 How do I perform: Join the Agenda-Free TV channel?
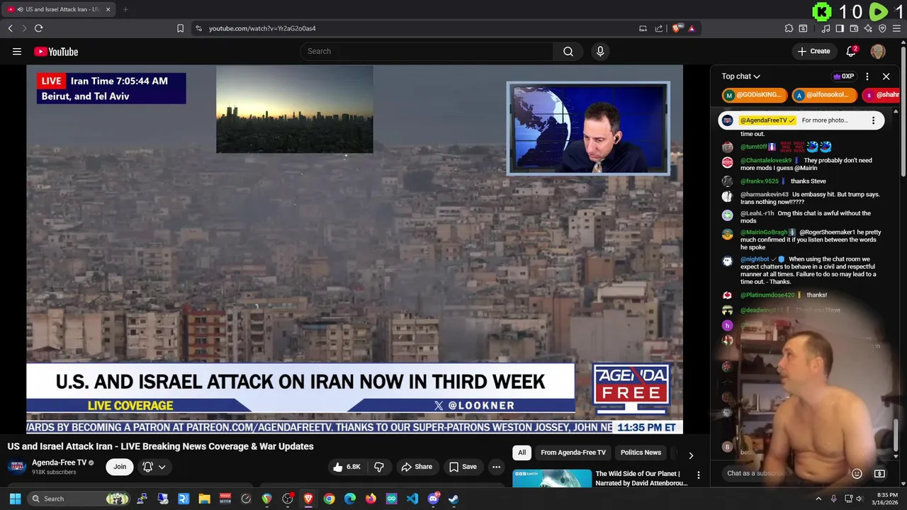[x=120, y=467]
